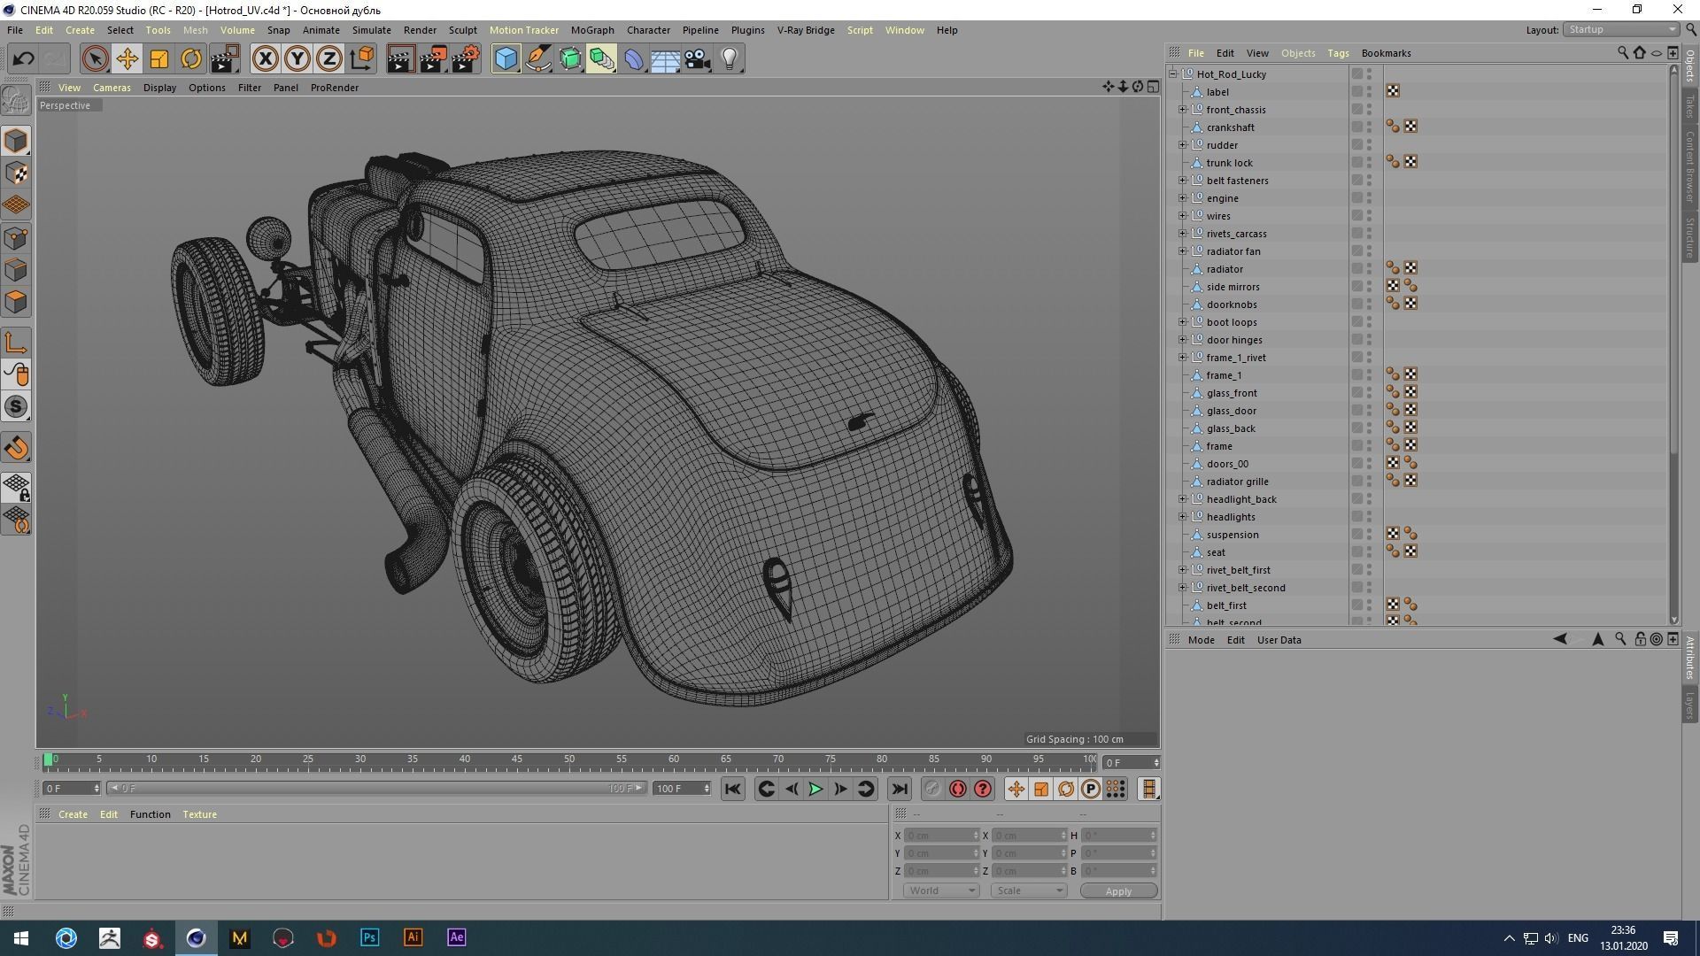1700x956 pixels.
Task: Open Attribute Manager User Data menu
Action: pos(1279,640)
